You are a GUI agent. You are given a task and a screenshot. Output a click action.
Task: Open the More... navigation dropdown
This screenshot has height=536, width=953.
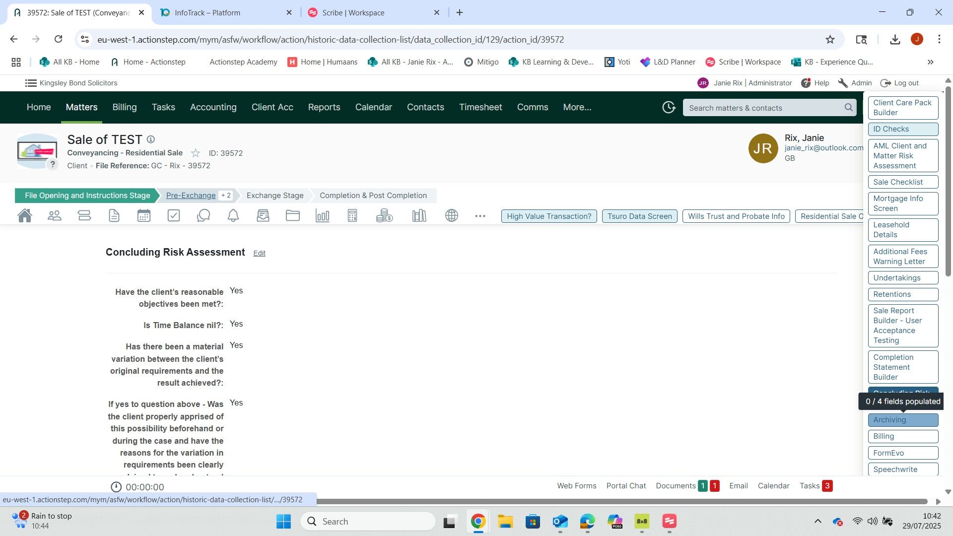(x=577, y=107)
